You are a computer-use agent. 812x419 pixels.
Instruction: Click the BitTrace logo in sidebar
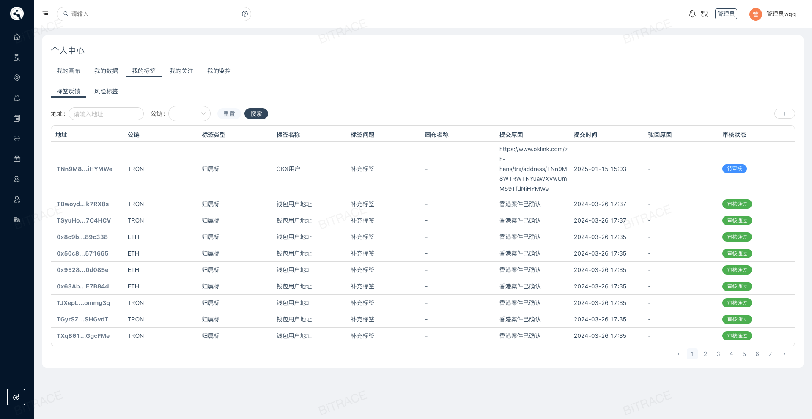click(x=17, y=14)
